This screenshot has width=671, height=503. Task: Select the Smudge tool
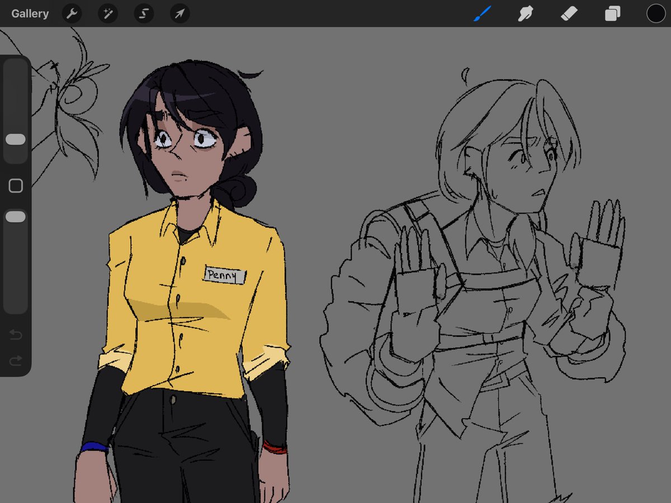525,13
